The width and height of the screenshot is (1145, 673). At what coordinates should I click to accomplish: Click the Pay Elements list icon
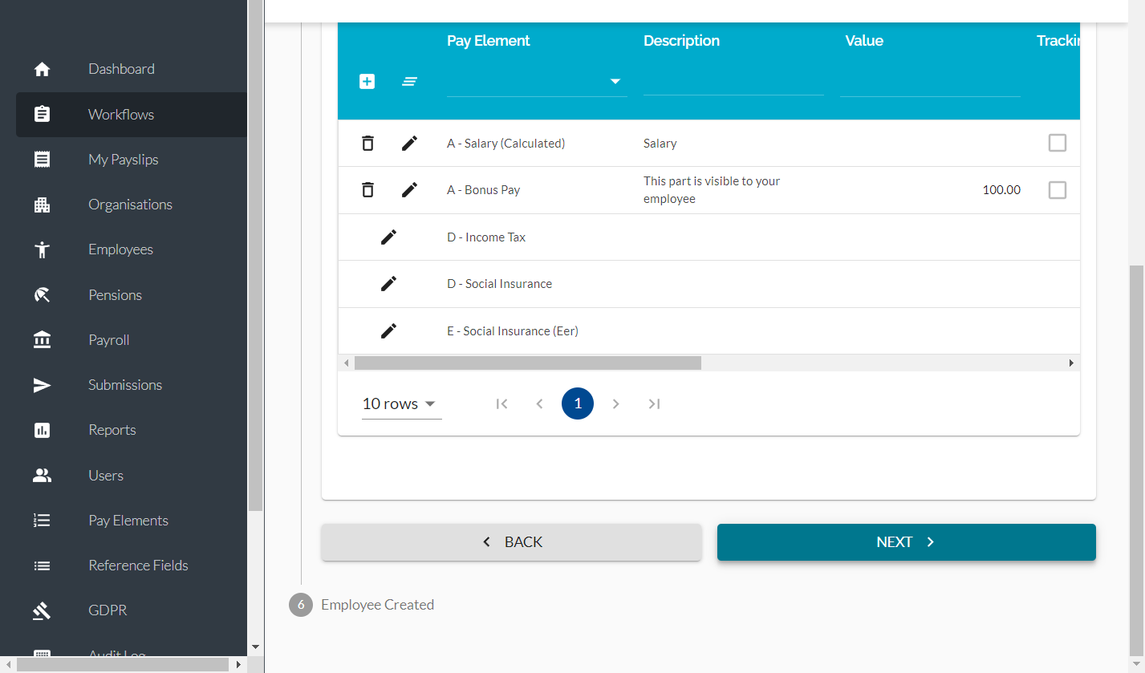click(43, 521)
